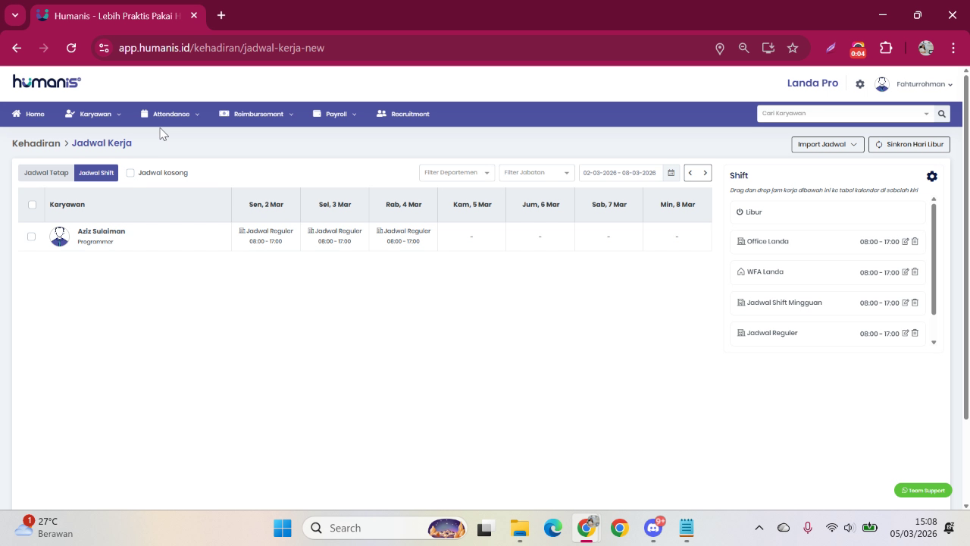Go to previous week arrow
Screen dimensions: 970x546
coord(690,173)
